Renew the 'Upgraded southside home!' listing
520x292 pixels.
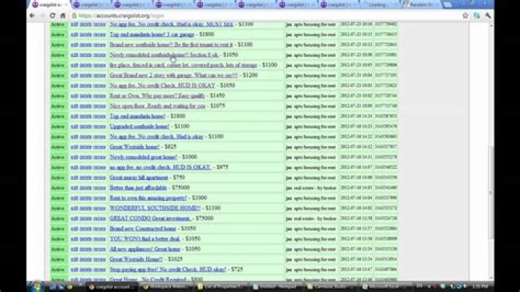pyautogui.click(x=99, y=126)
